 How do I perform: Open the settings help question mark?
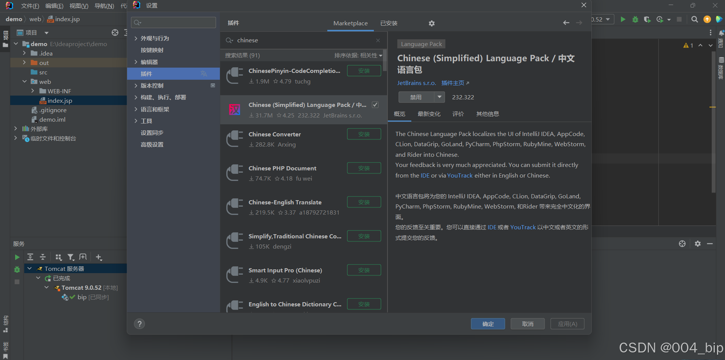tap(139, 324)
